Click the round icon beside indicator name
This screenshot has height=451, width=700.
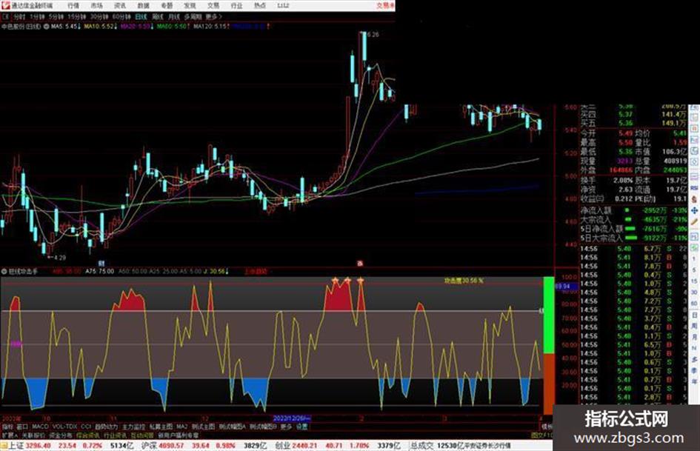coord(4,271)
